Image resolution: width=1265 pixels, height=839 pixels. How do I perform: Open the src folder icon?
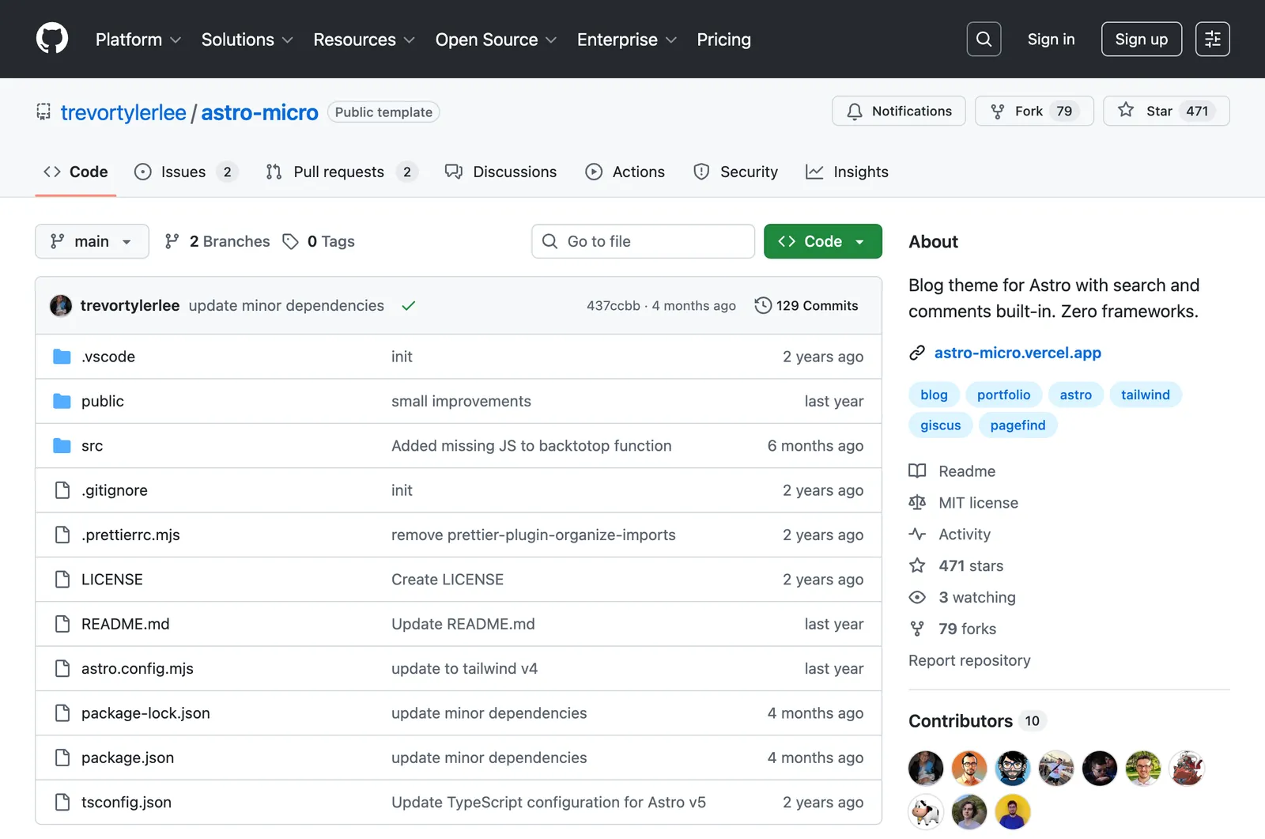coord(62,446)
